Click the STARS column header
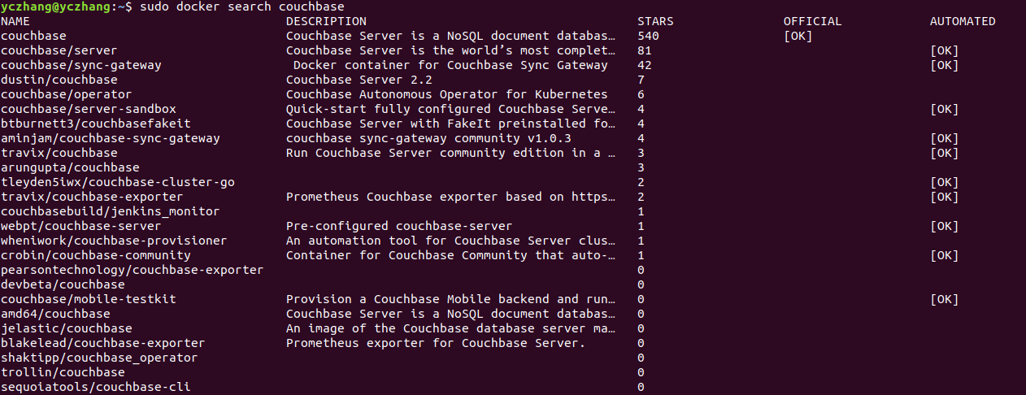1026x395 pixels. 655,21
